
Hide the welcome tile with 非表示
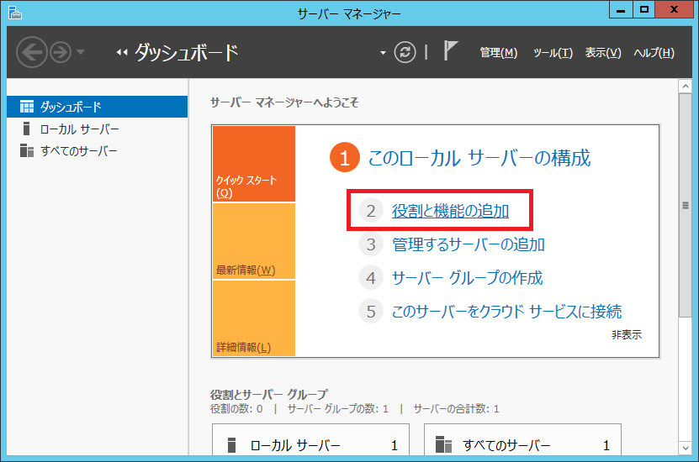tap(626, 334)
